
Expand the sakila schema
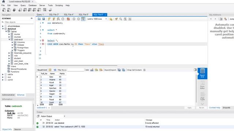3,74
